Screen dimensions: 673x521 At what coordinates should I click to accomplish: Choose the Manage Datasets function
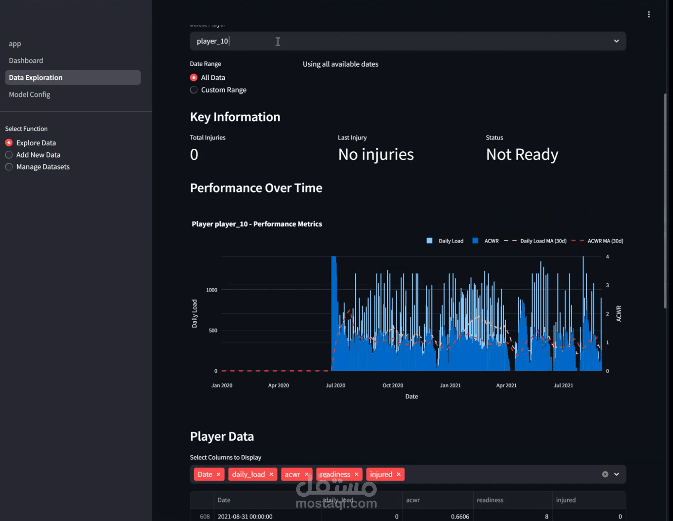(9, 167)
